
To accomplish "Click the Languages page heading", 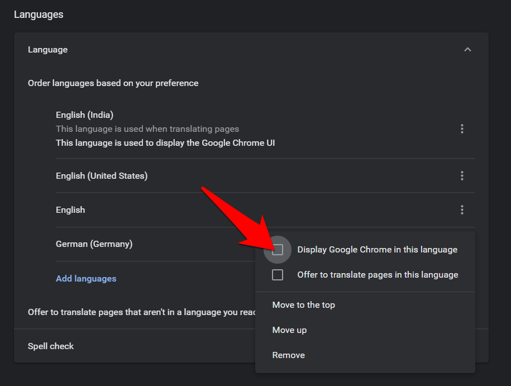I will click(x=39, y=15).
